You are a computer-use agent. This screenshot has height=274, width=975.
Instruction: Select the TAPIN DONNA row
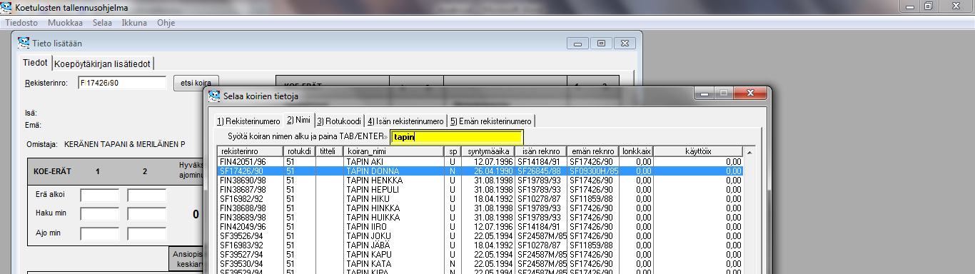(x=480, y=171)
